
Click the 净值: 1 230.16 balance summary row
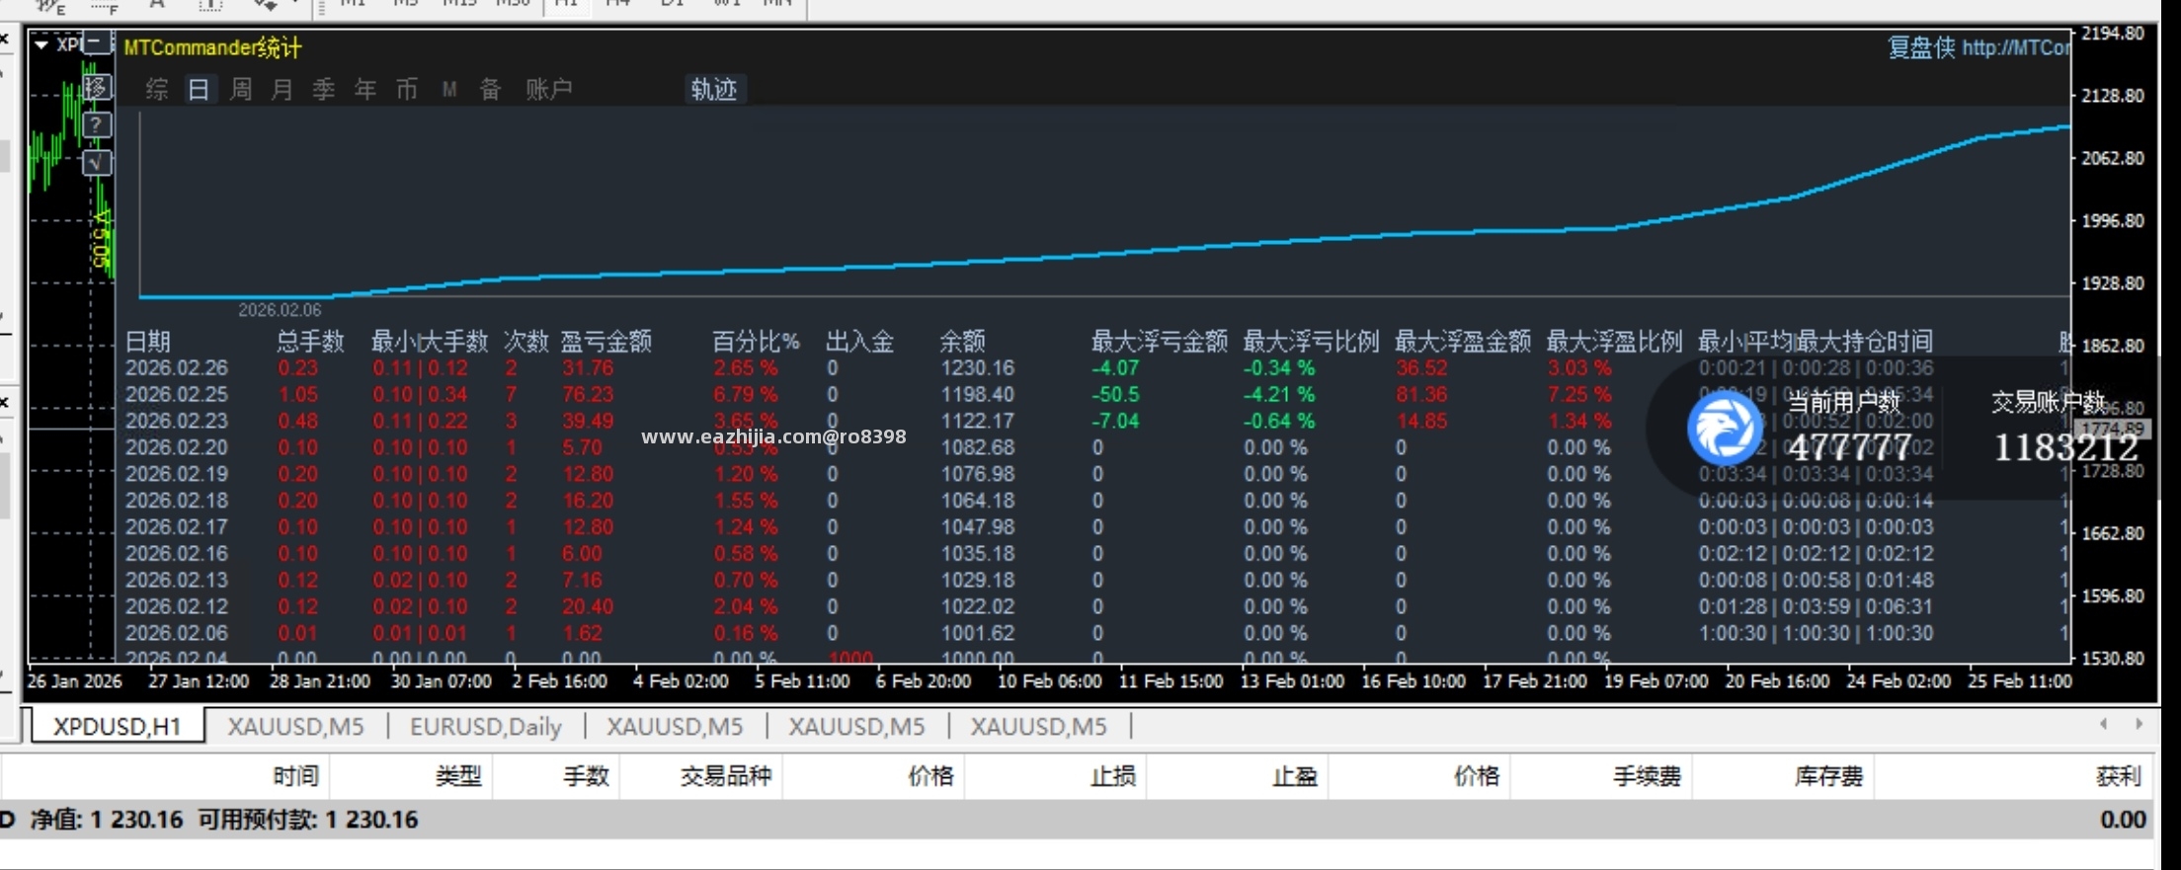tap(1077, 820)
